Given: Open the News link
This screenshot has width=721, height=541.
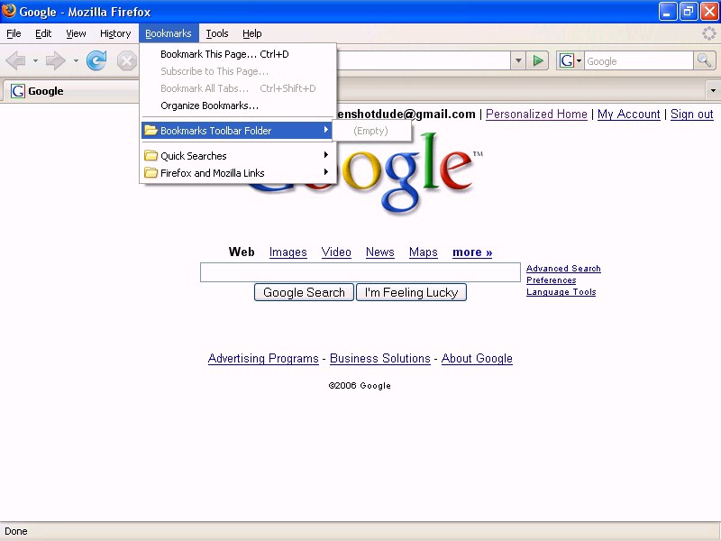Looking at the screenshot, I should click(380, 252).
